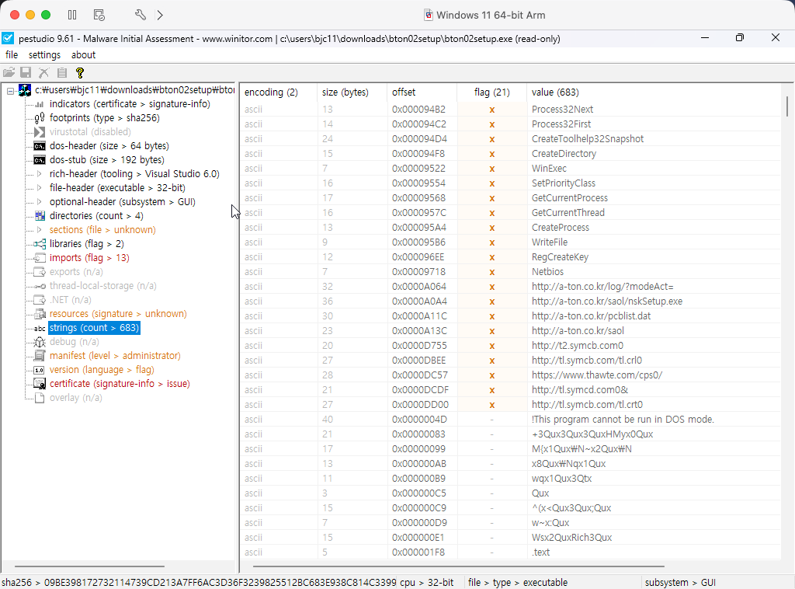
Task: Click the yellow question mark help icon
Action: 79,72
